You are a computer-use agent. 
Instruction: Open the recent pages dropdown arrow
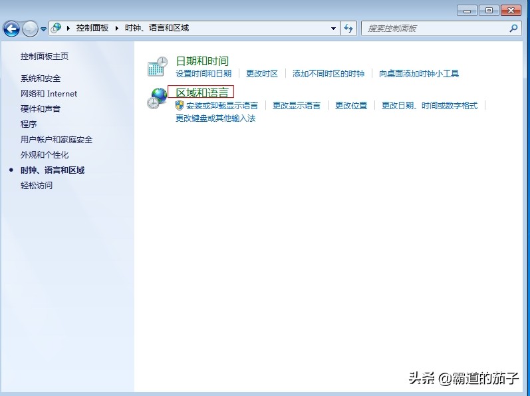point(44,29)
